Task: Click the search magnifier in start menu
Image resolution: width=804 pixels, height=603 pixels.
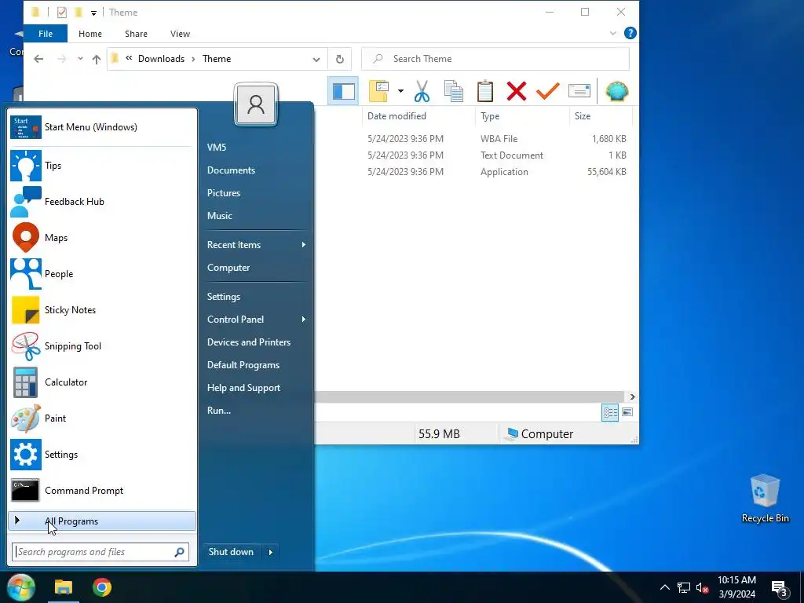Action: pyautogui.click(x=180, y=552)
